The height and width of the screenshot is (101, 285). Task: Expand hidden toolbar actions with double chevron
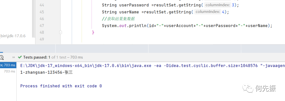coord(13,57)
